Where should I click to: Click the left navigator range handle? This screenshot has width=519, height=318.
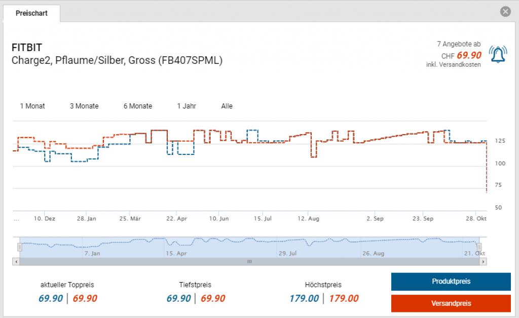click(x=20, y=247)
